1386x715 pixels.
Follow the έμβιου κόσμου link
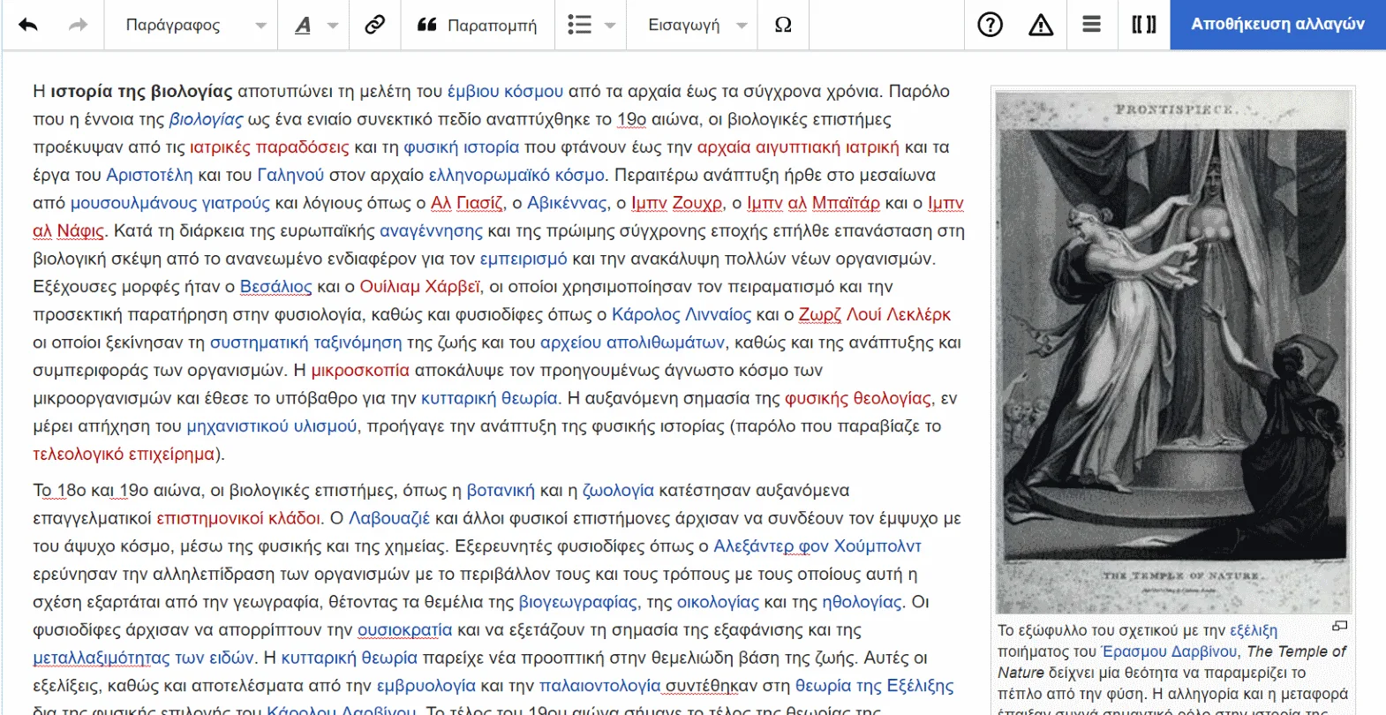click(505, 91)
